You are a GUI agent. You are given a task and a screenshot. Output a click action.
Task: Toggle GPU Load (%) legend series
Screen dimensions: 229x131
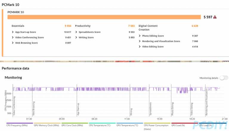185,124
